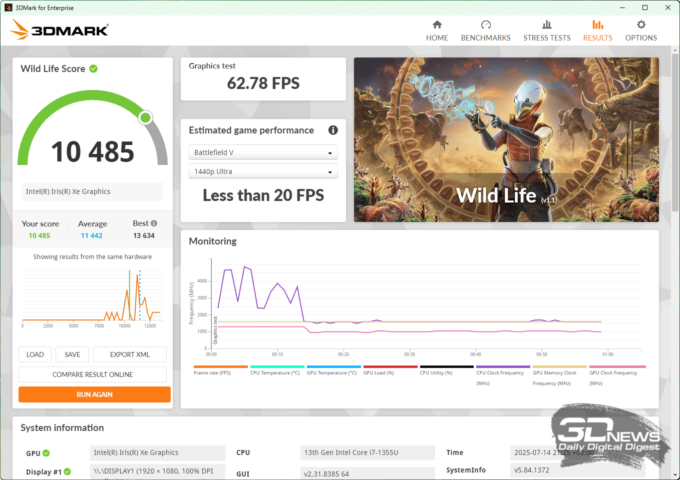Click the System information heading
The image size is (680, 480).
click(x=62, y=427)
